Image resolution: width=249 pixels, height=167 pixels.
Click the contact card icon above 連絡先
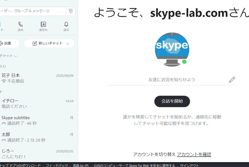pos(43,24)
